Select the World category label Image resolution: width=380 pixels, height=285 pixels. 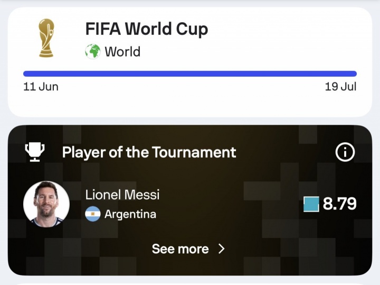(x=122, y=52)
